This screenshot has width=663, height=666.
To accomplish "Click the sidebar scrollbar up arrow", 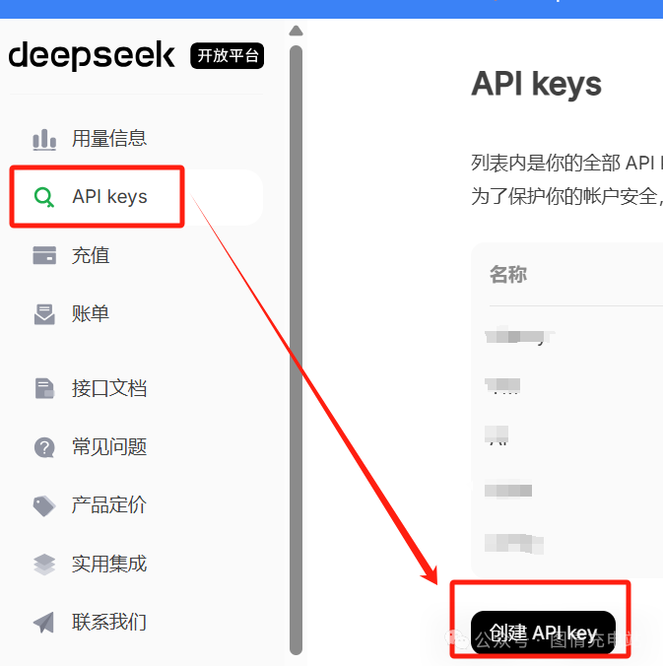I will [x=296, y=31].
